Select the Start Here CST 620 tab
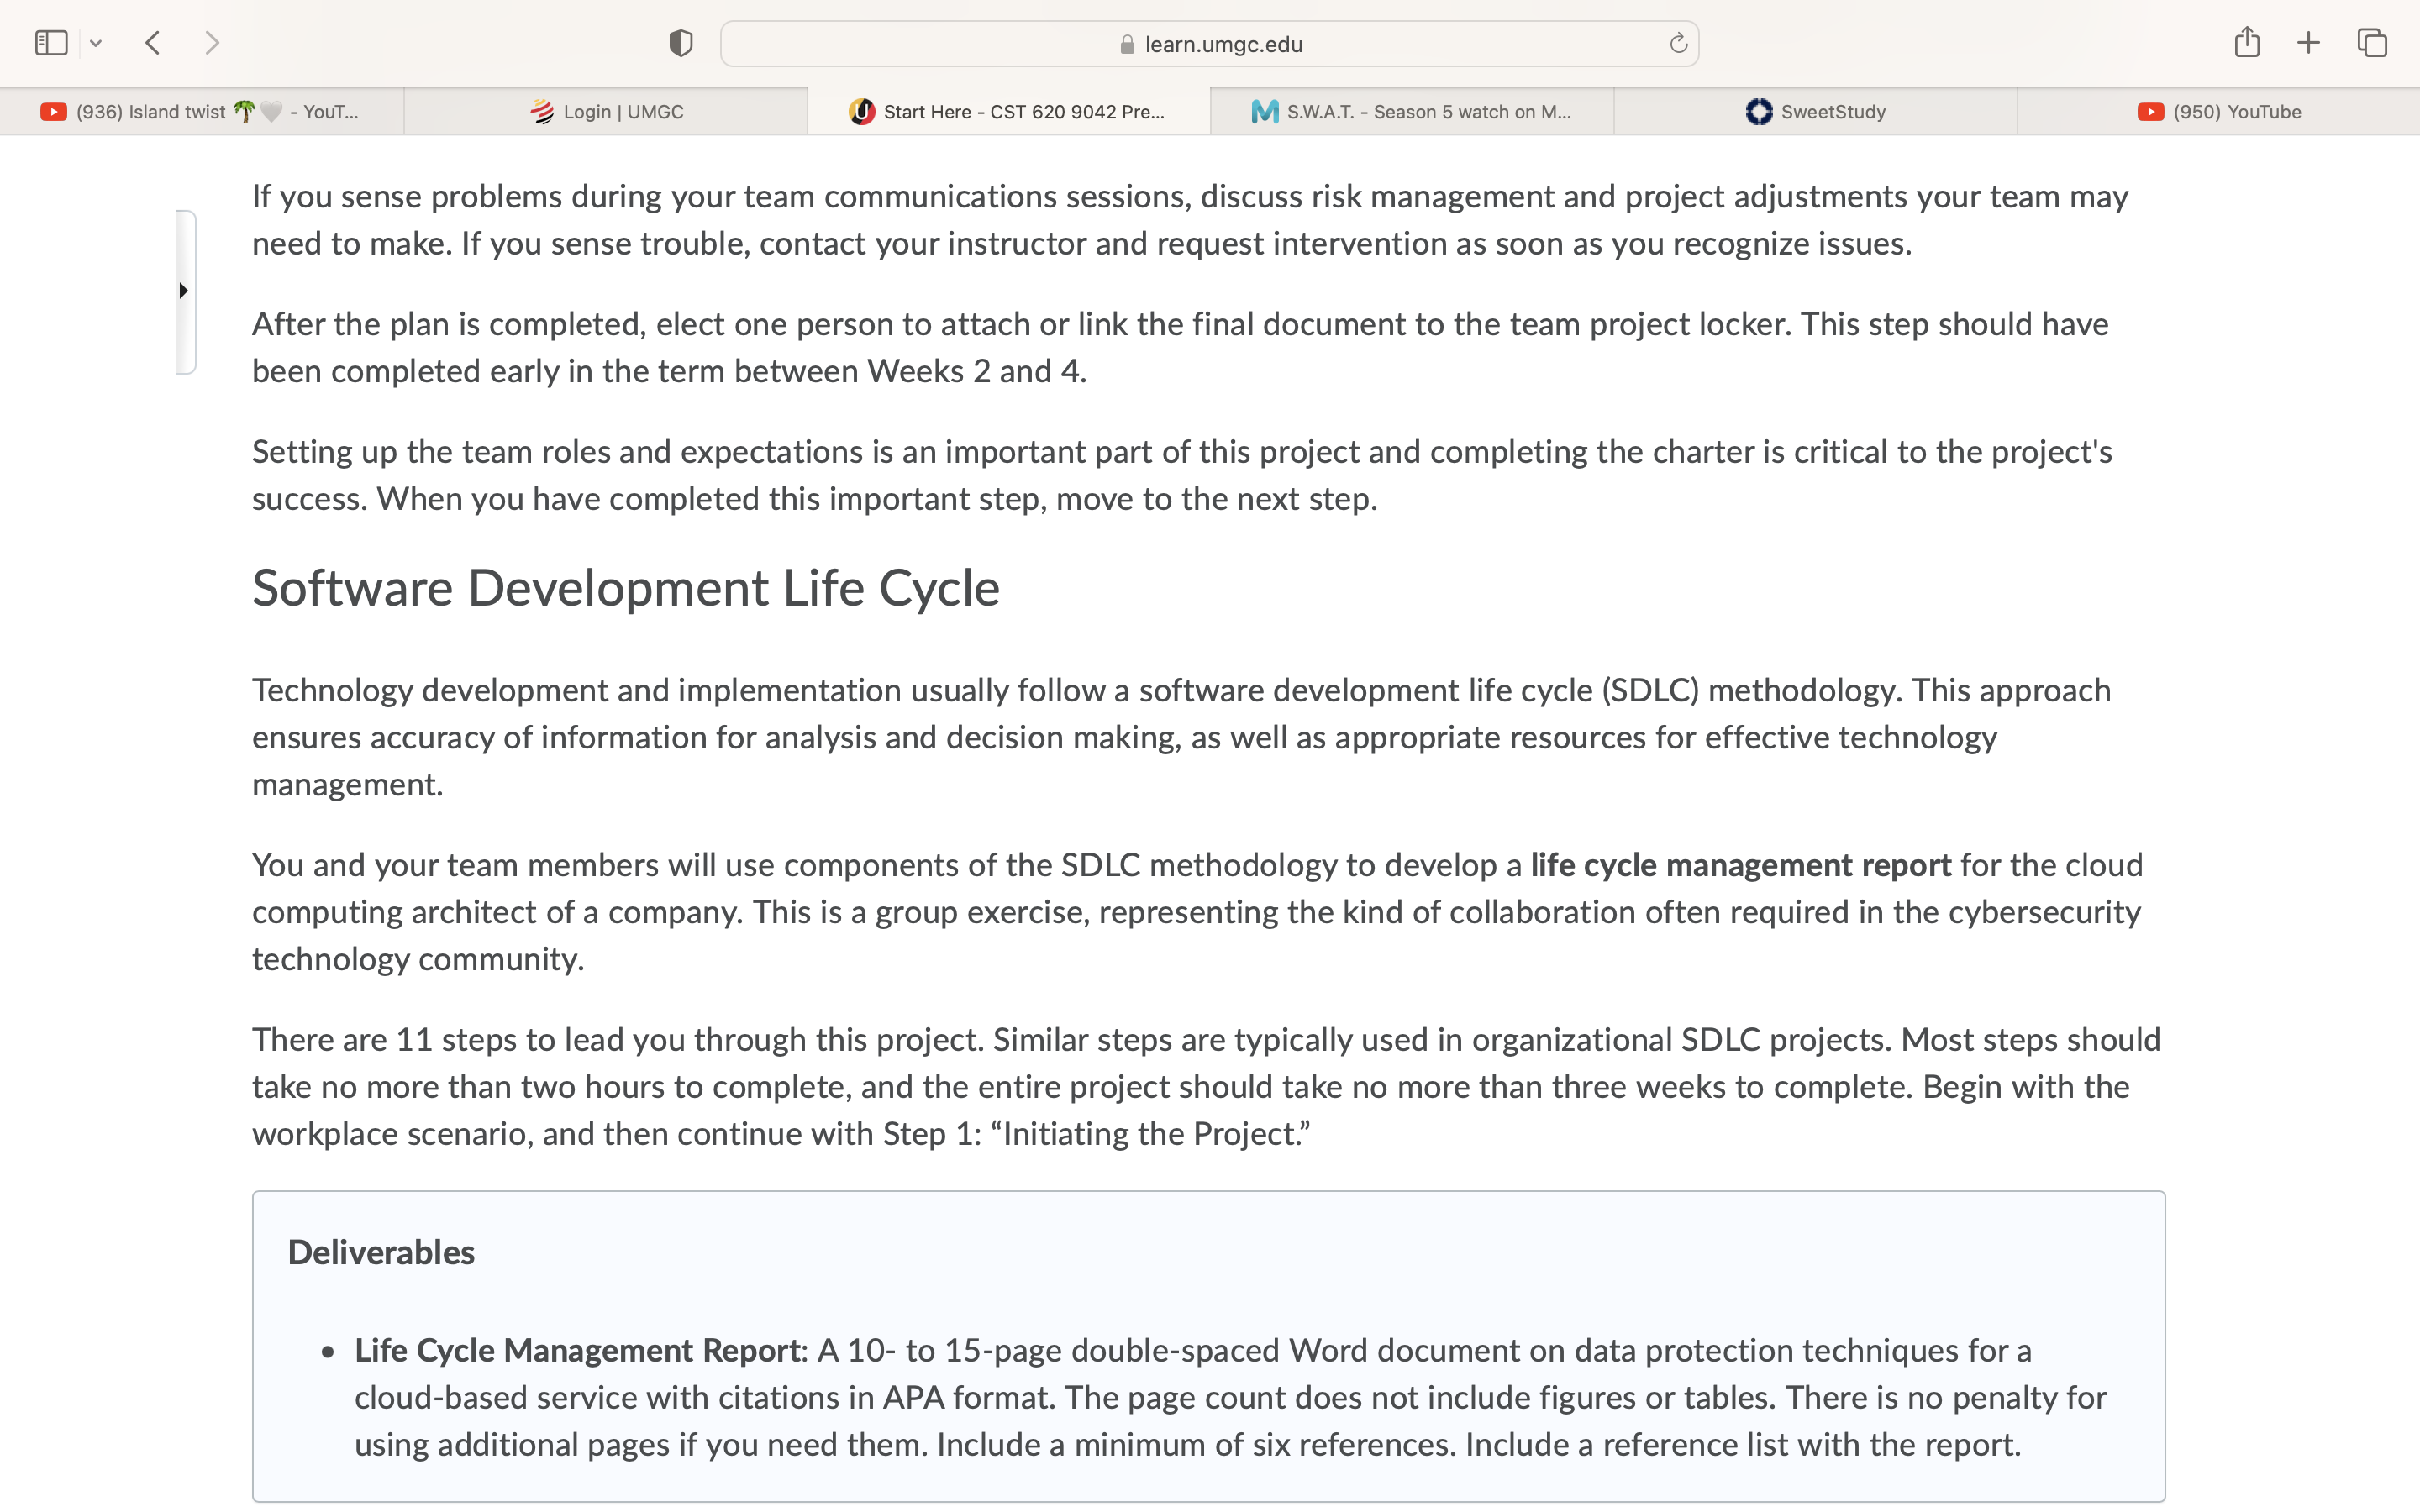Image resolution: width=2420 pixels, height=1512 pixels. (1009, 111)
